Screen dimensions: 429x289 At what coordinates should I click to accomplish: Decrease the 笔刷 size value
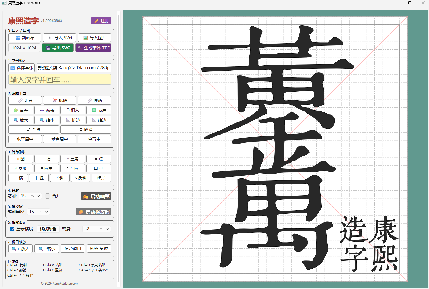(38, 196)
